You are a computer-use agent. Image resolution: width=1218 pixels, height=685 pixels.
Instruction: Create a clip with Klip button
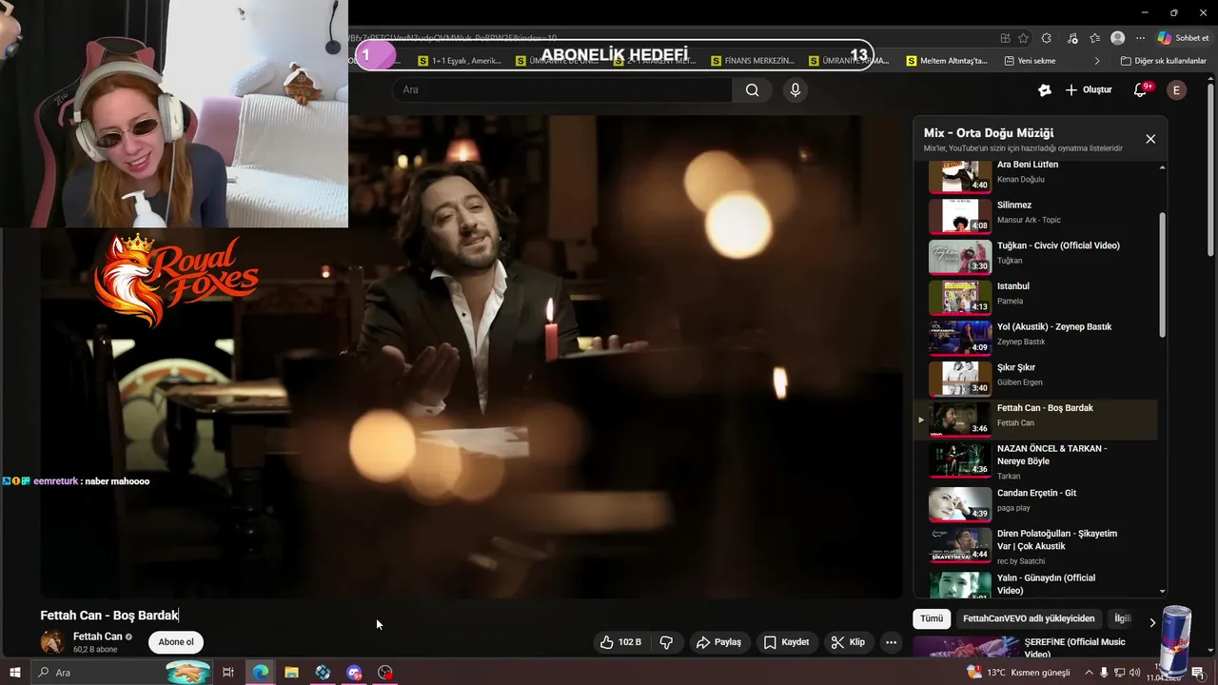pyautogui.click(x=848, y=642)
